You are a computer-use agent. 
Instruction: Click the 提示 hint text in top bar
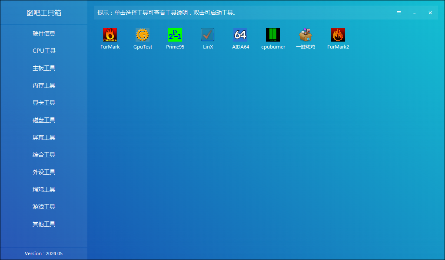(167, 13)
